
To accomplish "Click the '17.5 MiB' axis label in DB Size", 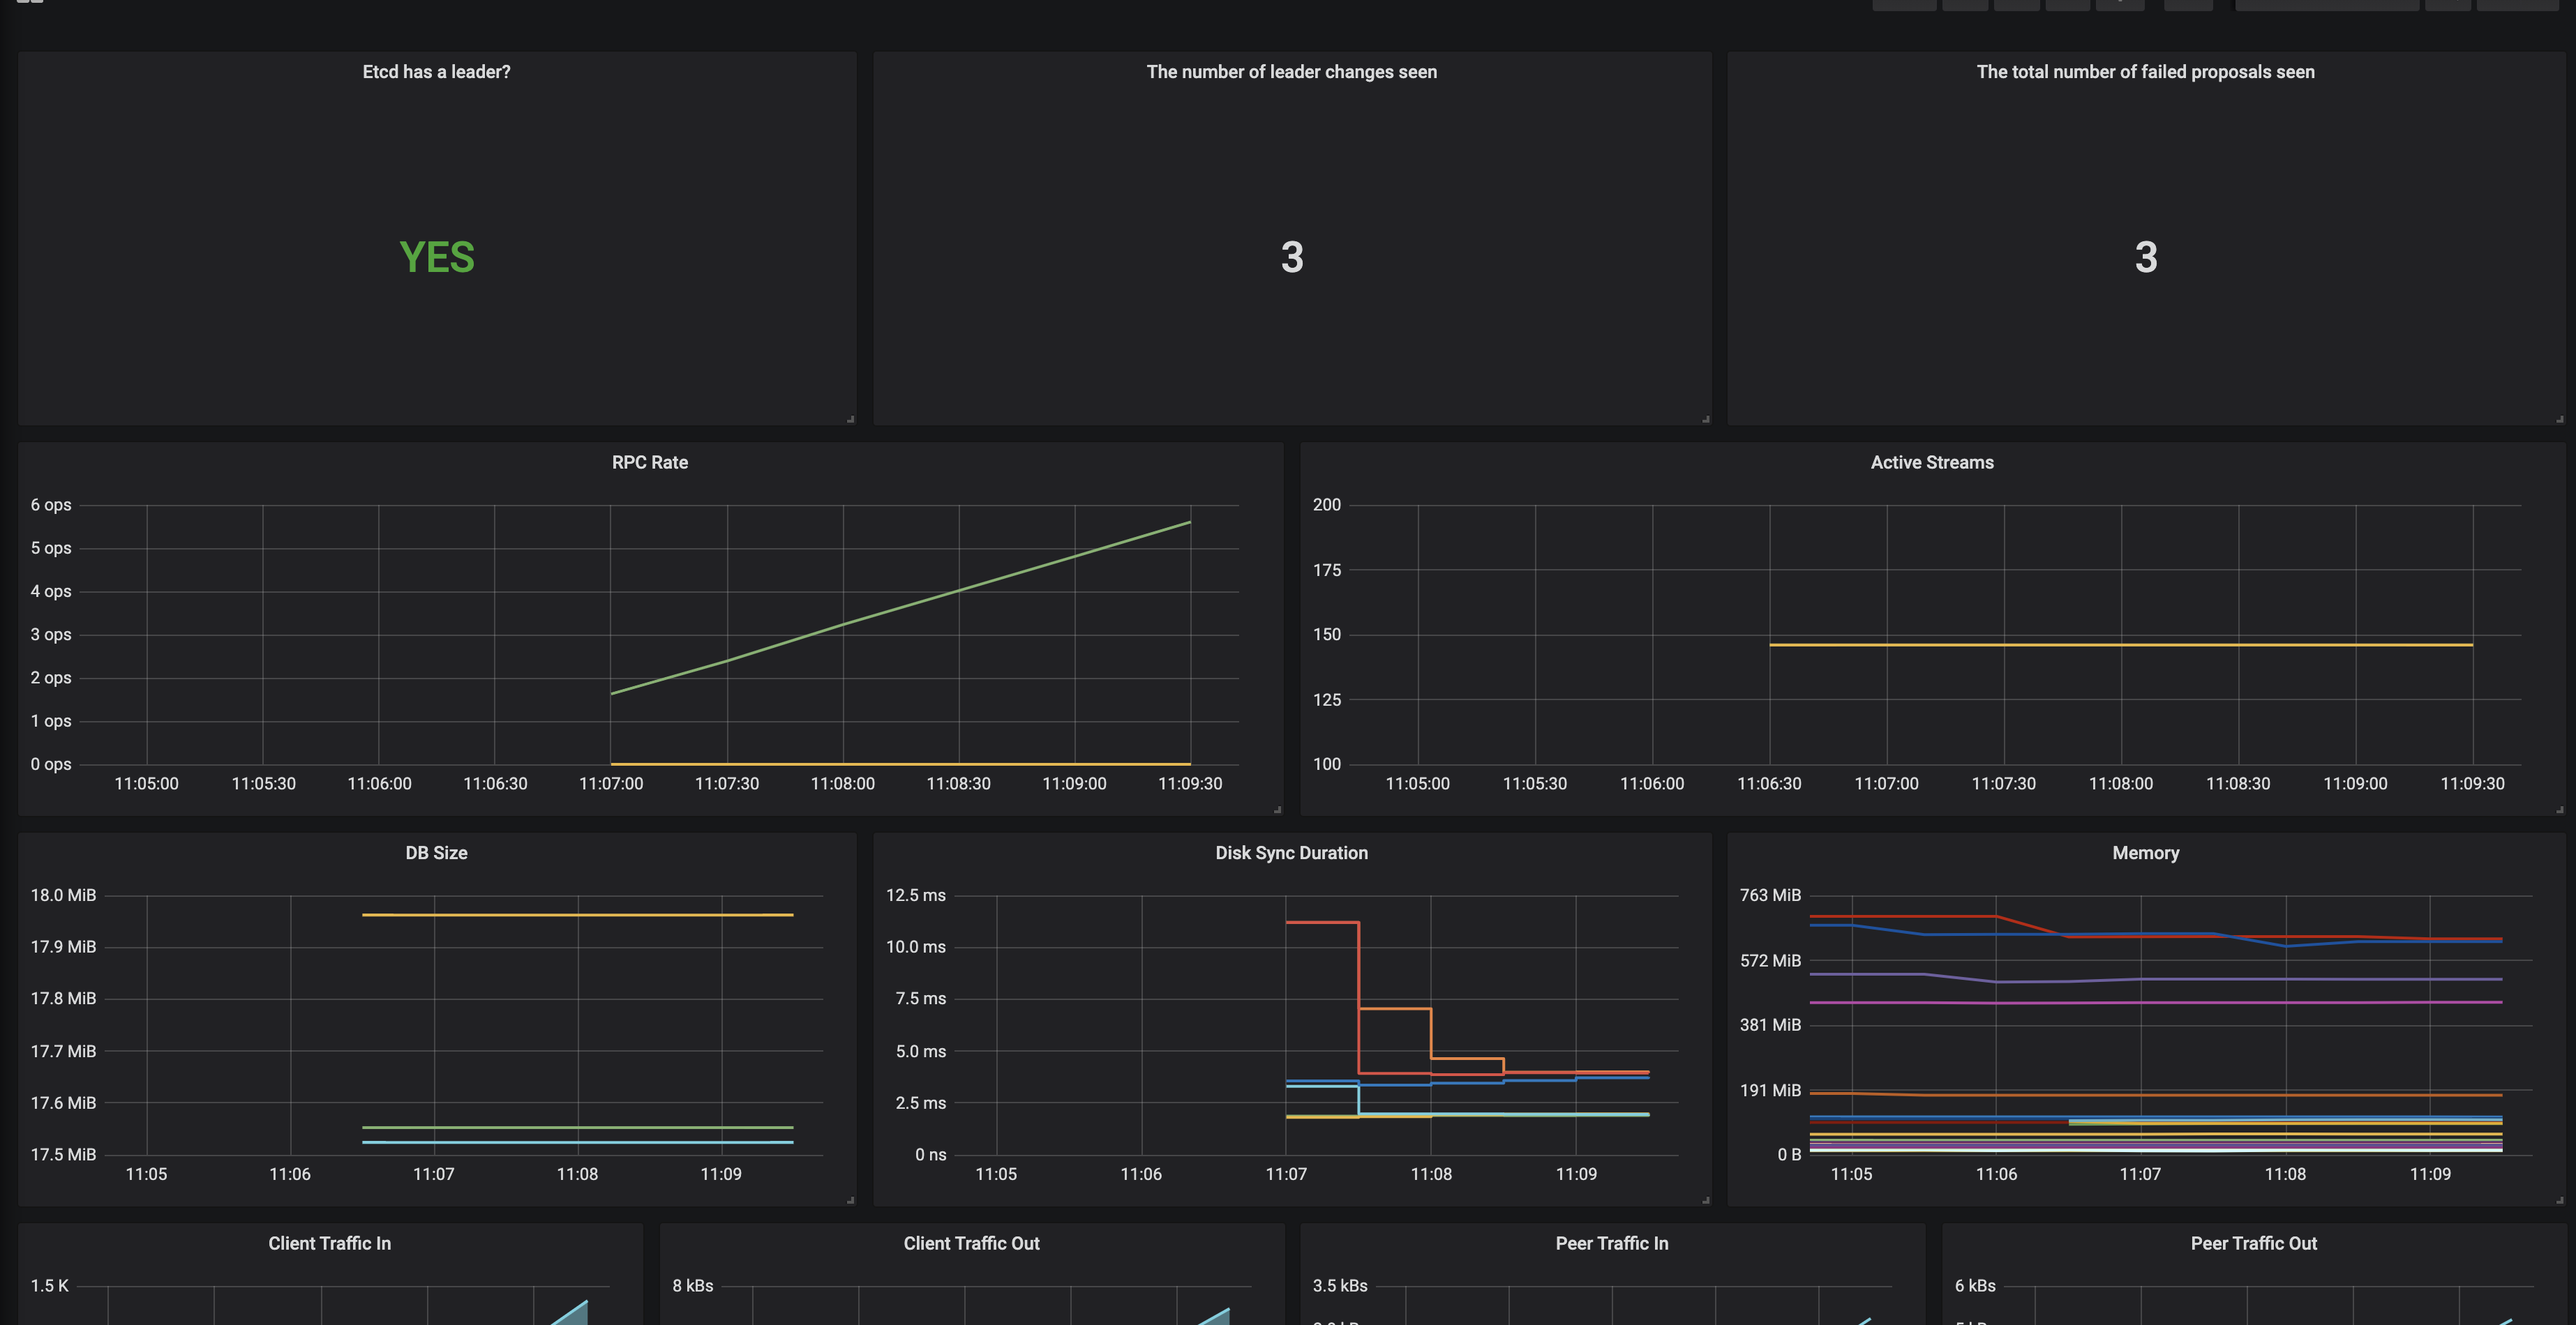I will (x=63, y=1155).
